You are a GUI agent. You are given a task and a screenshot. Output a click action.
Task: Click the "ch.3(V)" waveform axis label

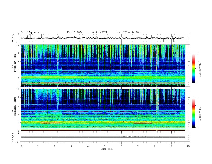pyautogui.click(x=13, y=137)
